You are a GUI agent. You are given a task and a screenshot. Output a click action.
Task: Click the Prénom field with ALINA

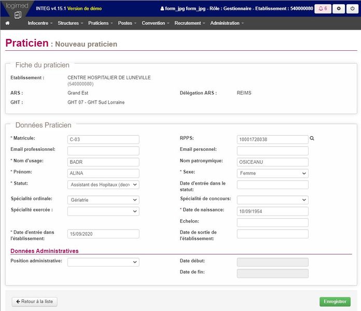tap(103, 173)
